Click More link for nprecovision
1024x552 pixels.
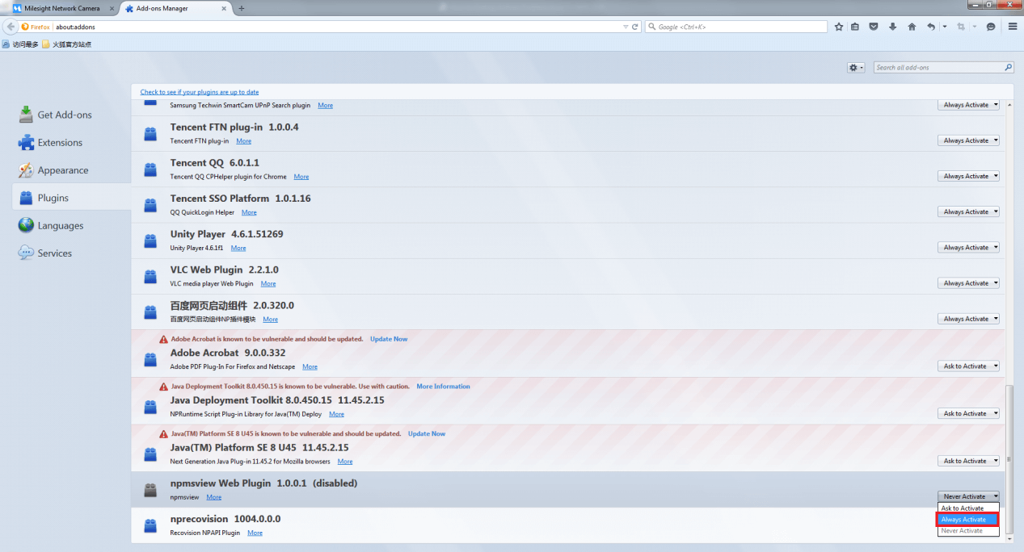(x=255, y=533)
